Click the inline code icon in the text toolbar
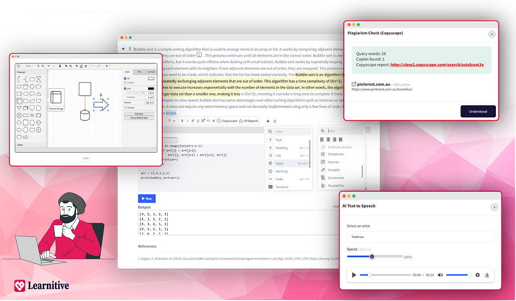 click(x=208, y=121)
